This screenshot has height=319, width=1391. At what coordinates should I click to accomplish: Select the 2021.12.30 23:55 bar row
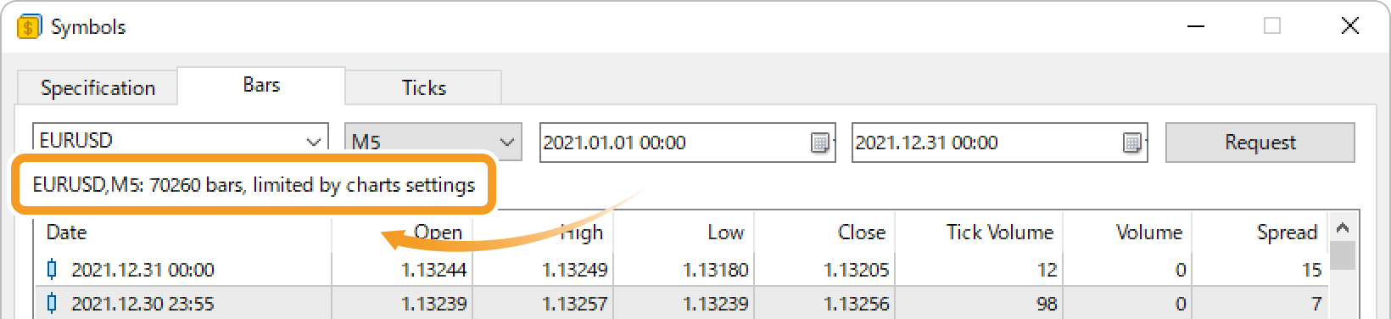coord(681,303)
